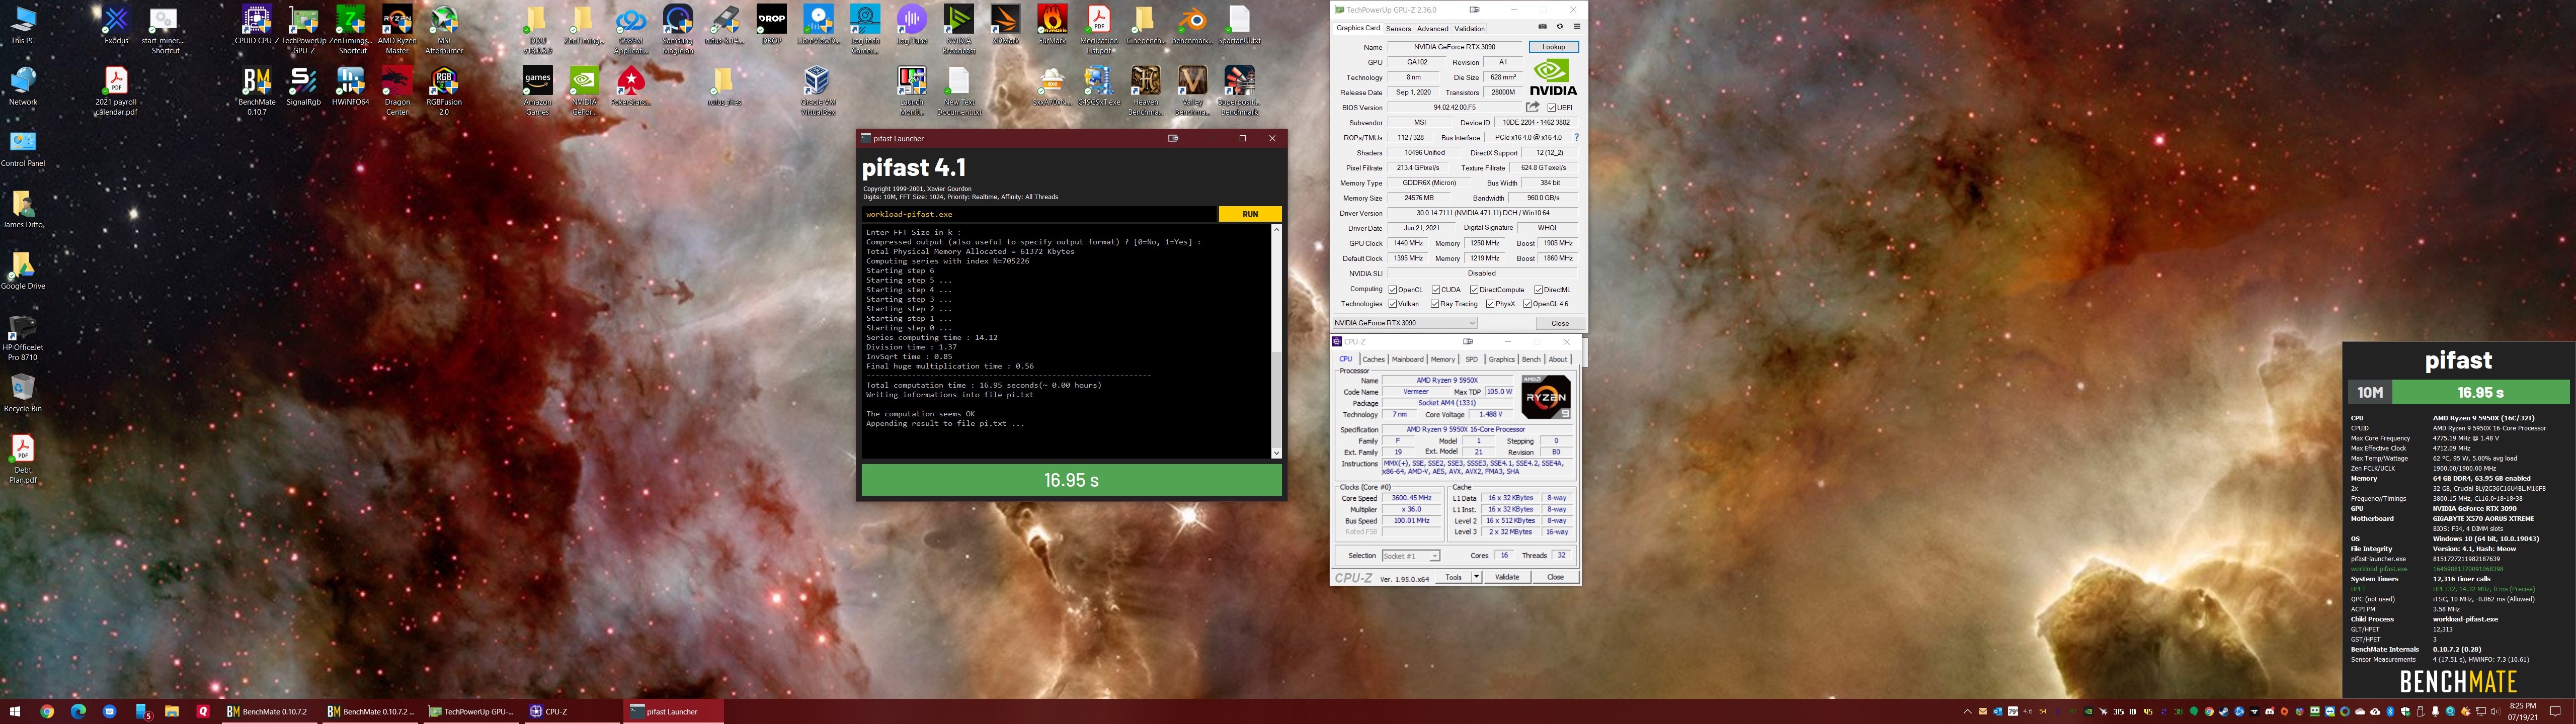The width and height of the screenshot is (2576, 724).
Task: Click GPU-Z BIOS share/export icon
Action: [1532, 107]
